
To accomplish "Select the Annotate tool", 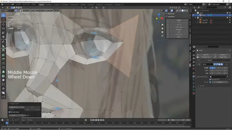I will click(x=4, y=42).
